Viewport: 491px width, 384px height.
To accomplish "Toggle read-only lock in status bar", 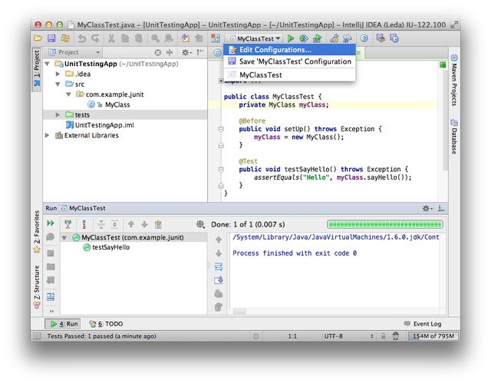I will tap(383, 336).
